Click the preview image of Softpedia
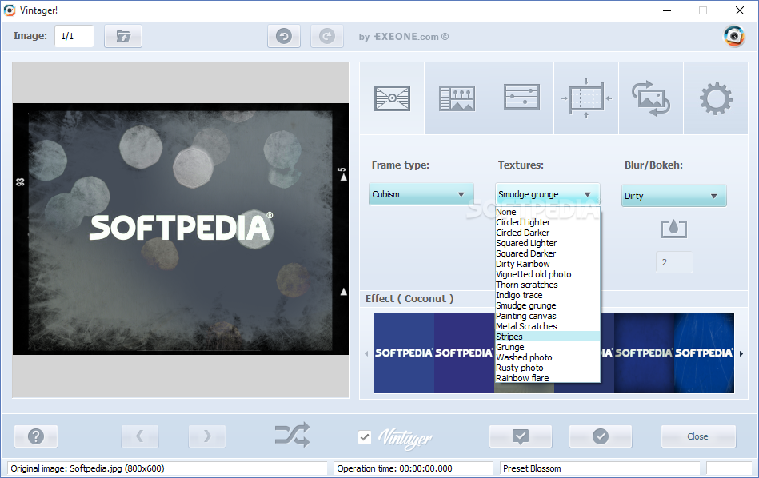Viewport: 759px width, 478px height. tap(181, 229)
